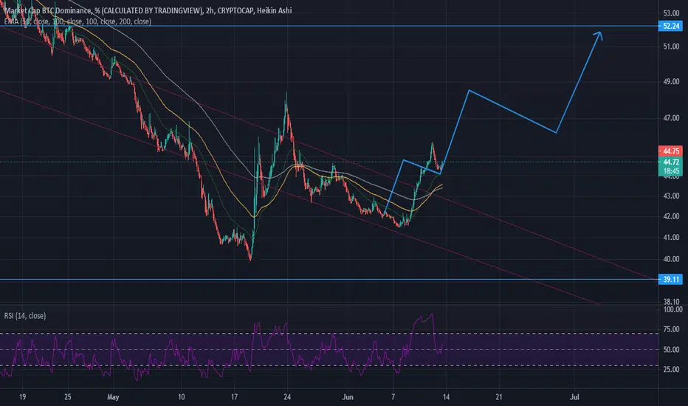This screenshot has height=406, width=688.
Task: Click the 41.00 price axis value
Action: click(671, 238)
